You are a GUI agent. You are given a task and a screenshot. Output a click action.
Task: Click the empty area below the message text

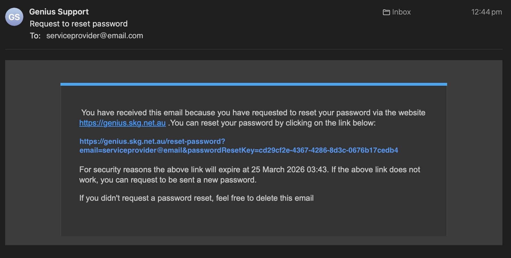[254, 219]
